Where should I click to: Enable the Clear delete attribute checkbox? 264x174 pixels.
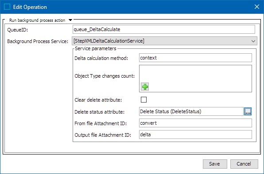(144, 100)
